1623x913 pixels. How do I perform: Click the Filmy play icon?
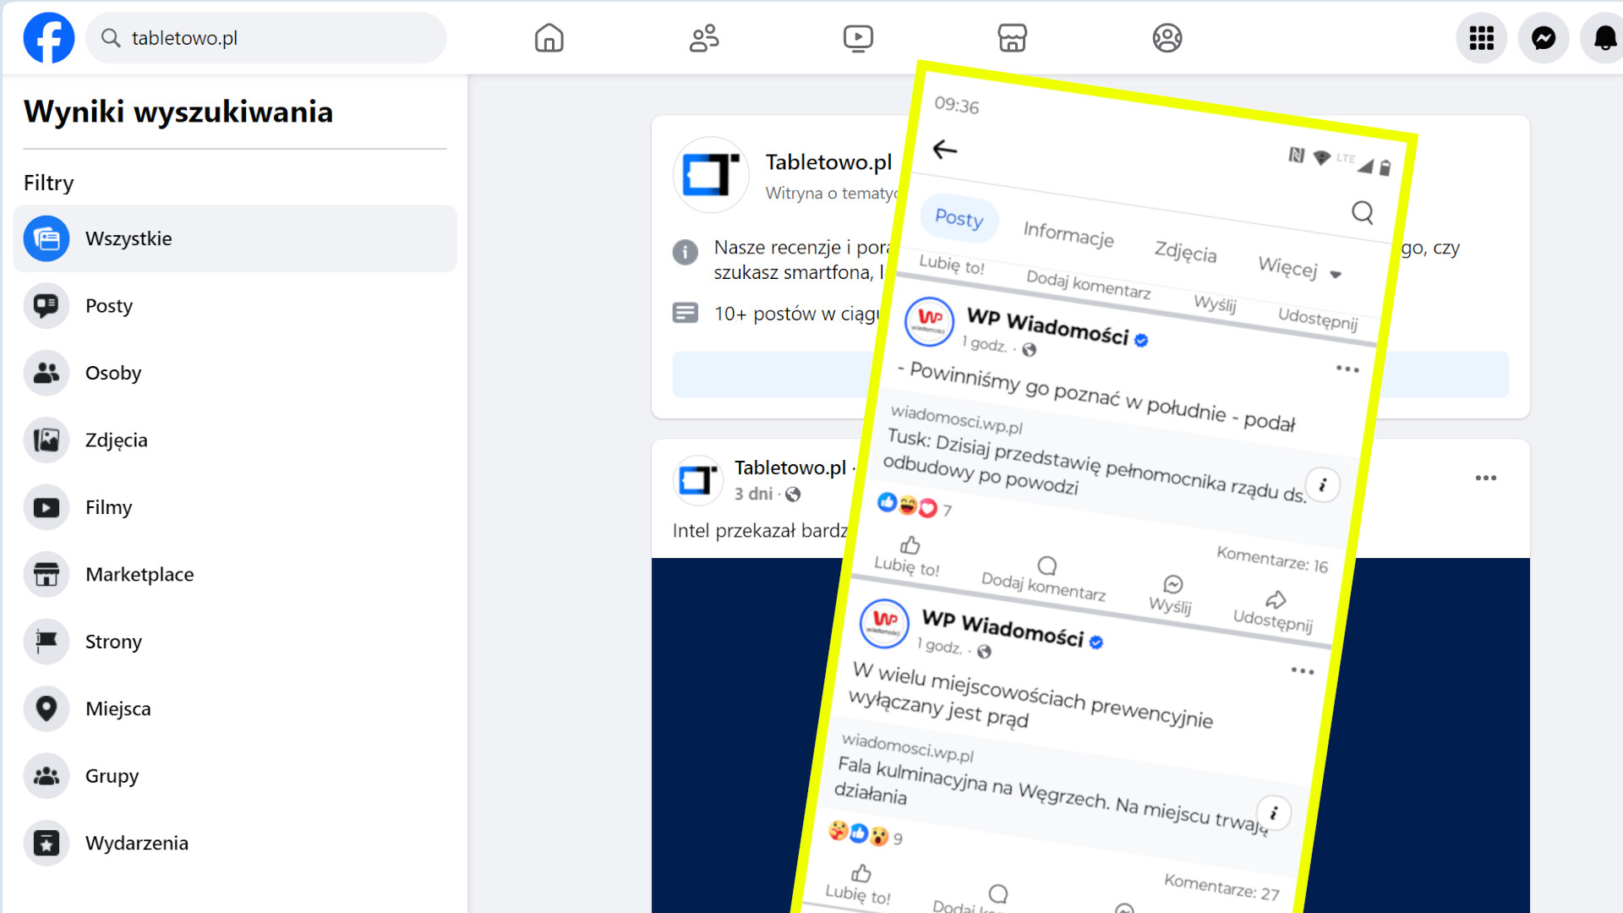pos(46,507)
